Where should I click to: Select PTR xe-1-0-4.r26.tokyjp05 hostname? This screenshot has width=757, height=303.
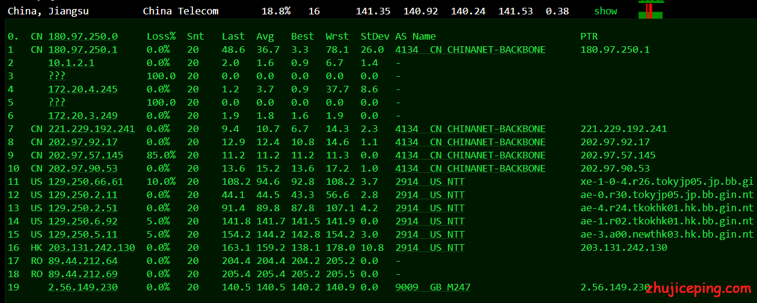pyautogui.click(x=667, y=182)
